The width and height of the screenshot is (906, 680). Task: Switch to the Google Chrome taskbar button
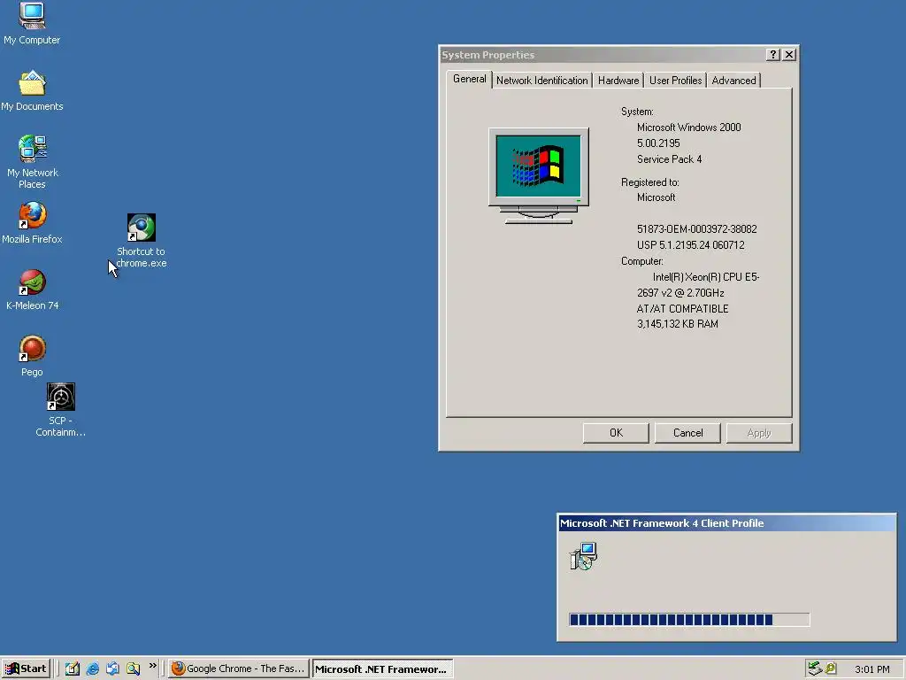click(239, 668)
